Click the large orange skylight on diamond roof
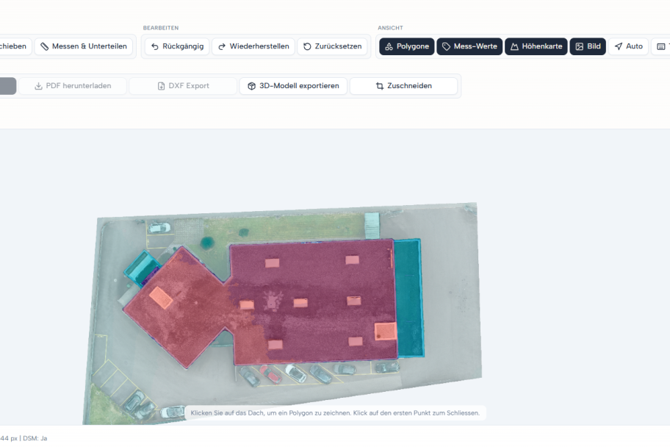Viewport: 670px width, 447px height. pos(161,298)
